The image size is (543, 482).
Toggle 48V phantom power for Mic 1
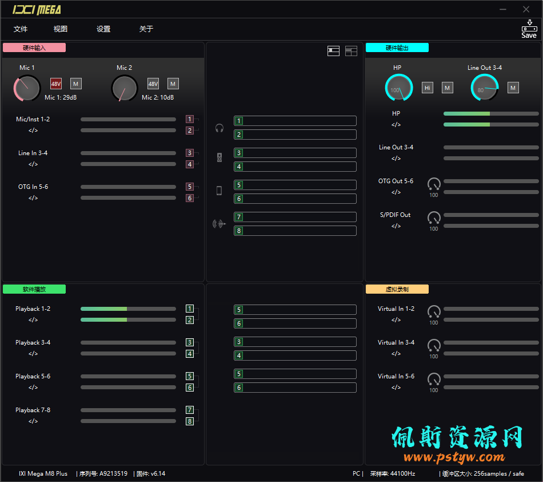click(x=56, y=84)
